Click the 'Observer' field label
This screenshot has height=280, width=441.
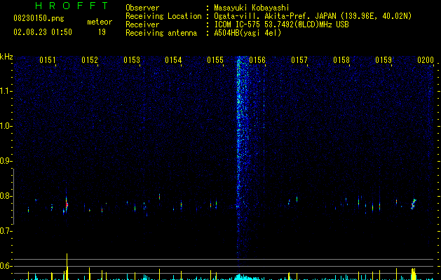(142, 8)
